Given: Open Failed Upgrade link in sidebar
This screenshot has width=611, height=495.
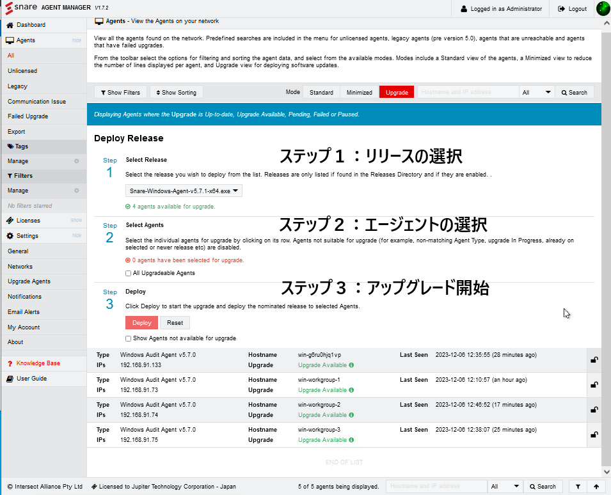Looking at the screenshot, I should coord(28,116).
